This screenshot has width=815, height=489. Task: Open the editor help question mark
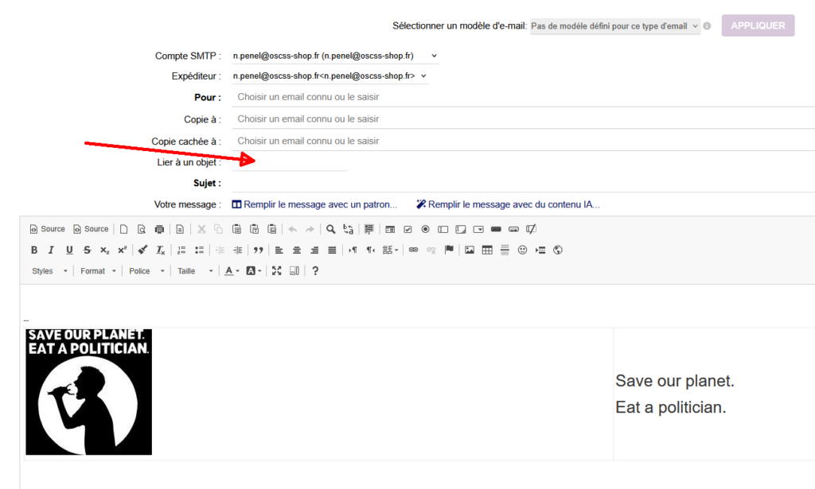click(315, 271)
